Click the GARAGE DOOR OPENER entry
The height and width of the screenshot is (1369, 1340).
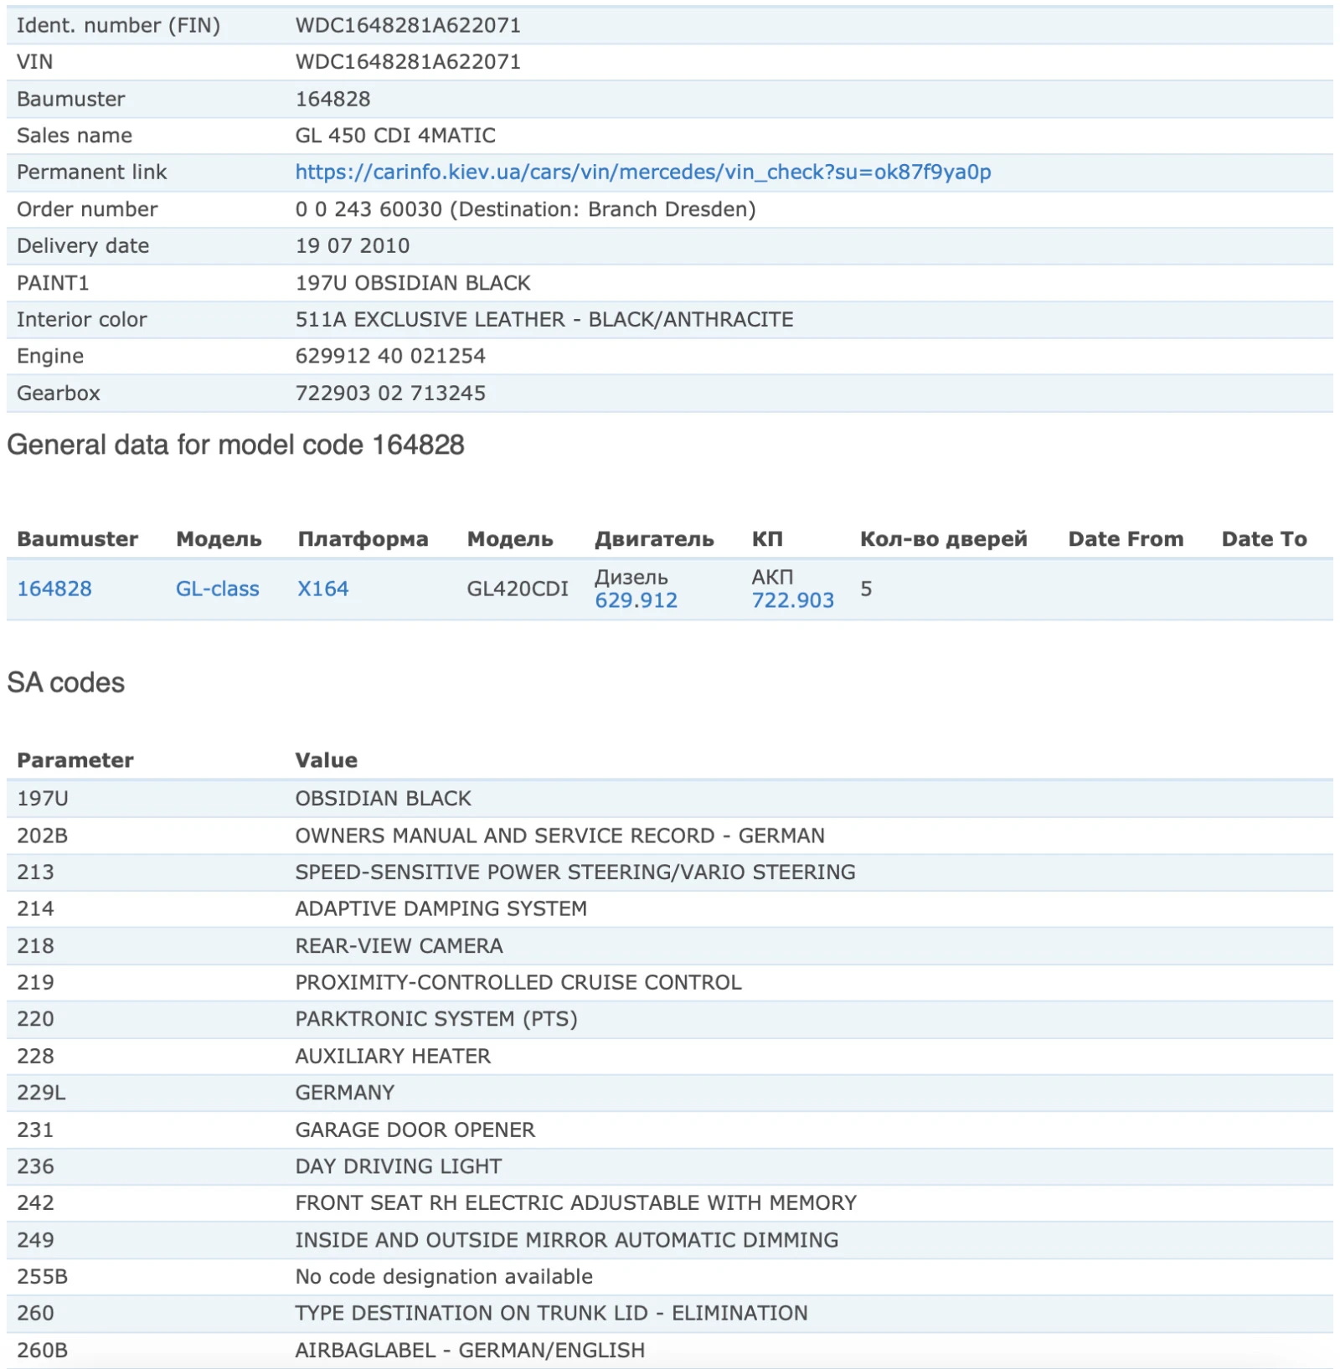click(x=415, y=1130)
